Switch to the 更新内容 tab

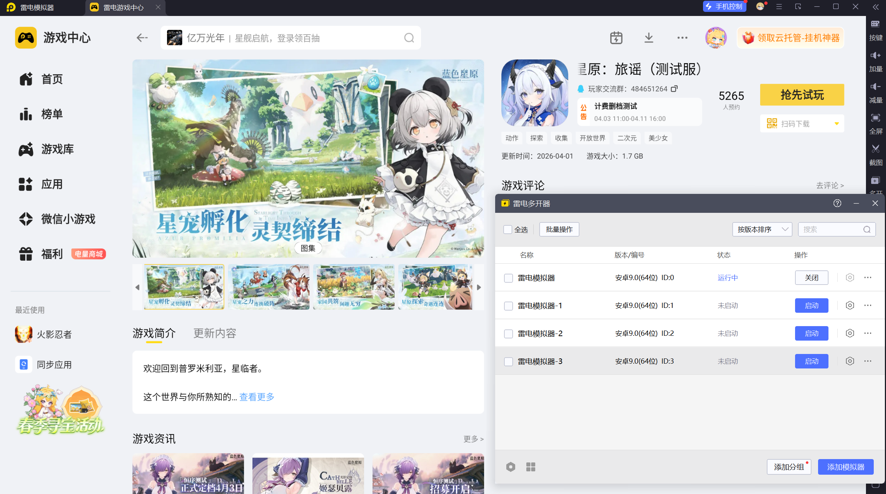tap(215, 333)
